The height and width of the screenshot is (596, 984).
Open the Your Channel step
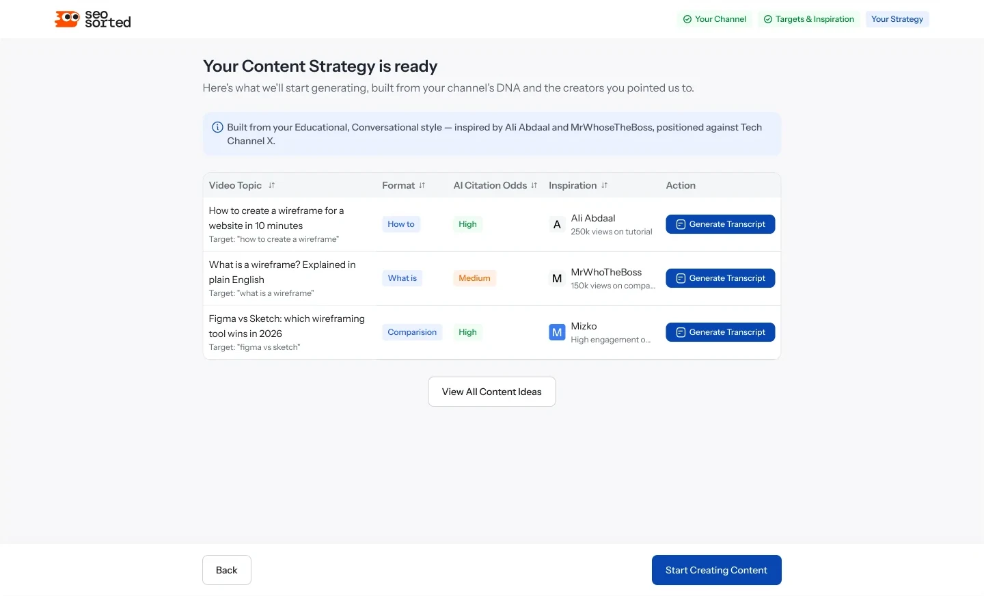pyautogui.click(x=715, y=19)
